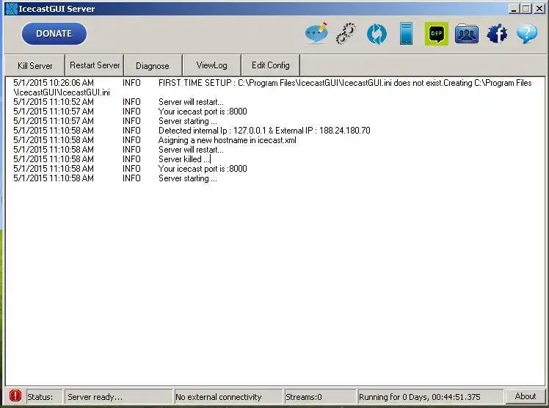Open ViewLog
Image resolution: width=549 pixels, height=408 pixels.
[x=212, y=65]
